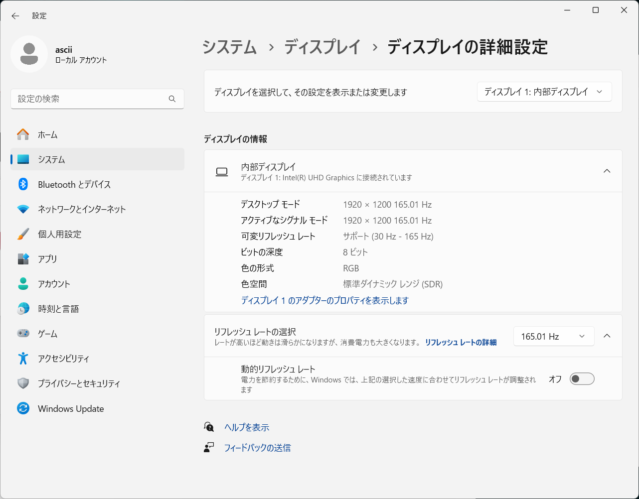Viewport: 639px width, 499px height.
Task: Open the 165.01 Hz refresh rate dropdown
Action: click(x=553, y=336)
